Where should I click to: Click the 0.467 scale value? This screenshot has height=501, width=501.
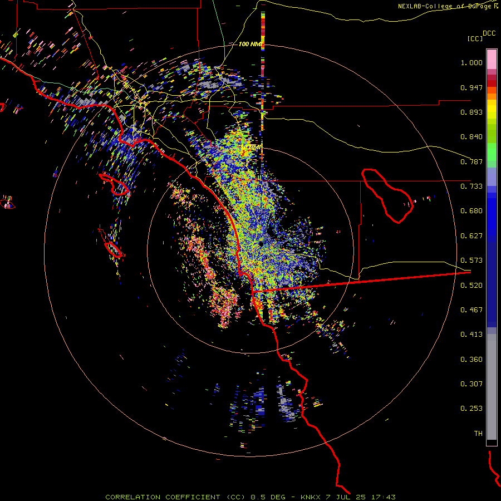[471, 310]
